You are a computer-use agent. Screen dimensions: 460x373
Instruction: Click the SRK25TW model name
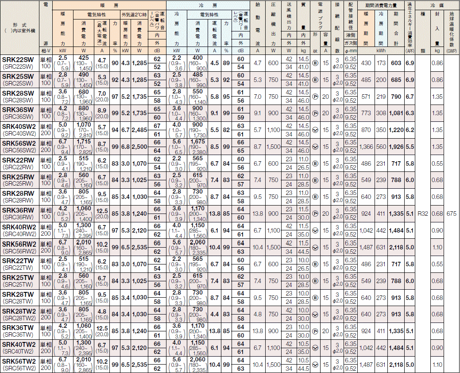[18, 277]
